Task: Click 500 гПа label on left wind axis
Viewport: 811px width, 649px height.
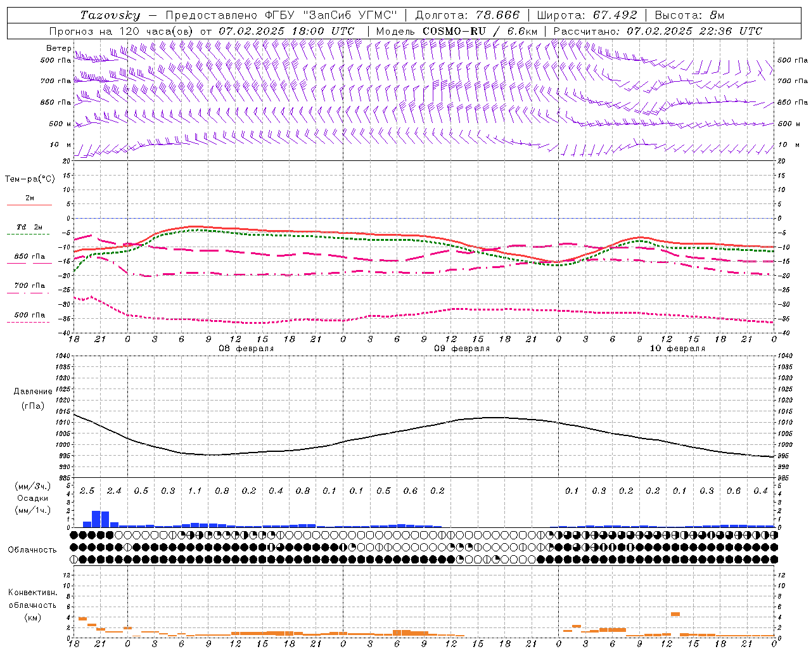Action: 56,61
